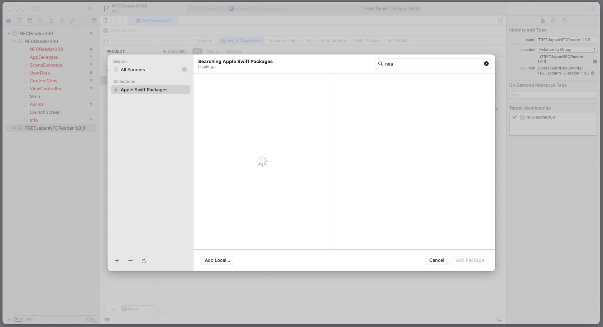Open the Test navigator diamond icon
The width and height of the screenshot is (603, 327).
tap(62, 21)
